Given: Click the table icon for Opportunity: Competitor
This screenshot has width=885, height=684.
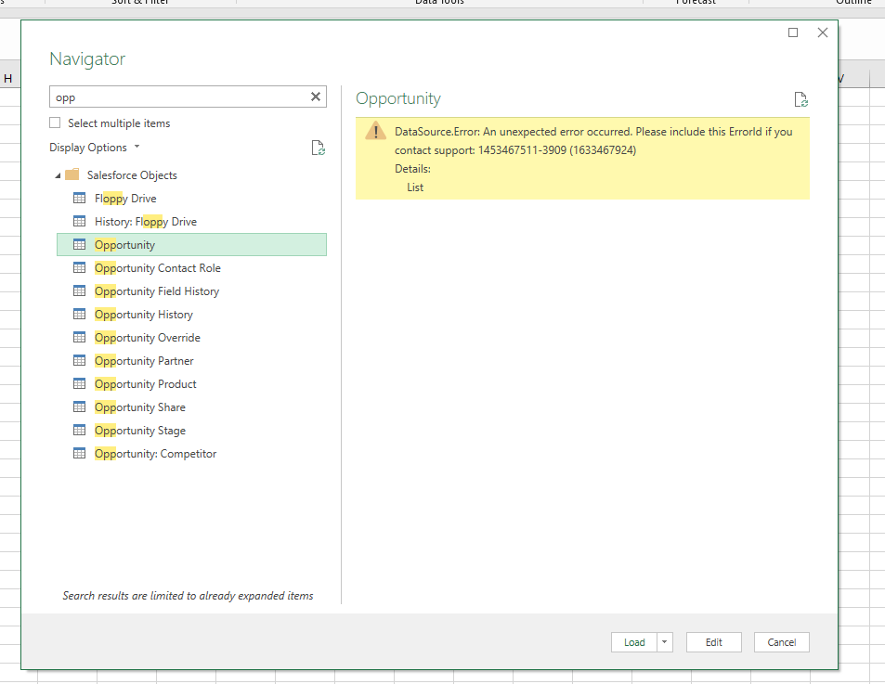Looking at the screenshot, I should click(80, 453).
